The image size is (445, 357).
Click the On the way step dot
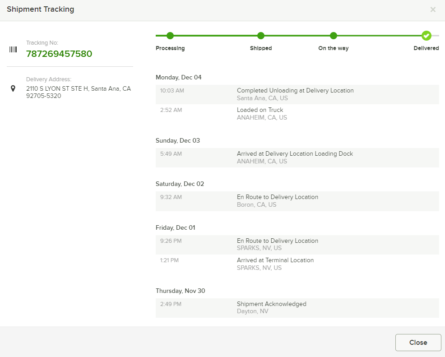[x=334, y=36]
